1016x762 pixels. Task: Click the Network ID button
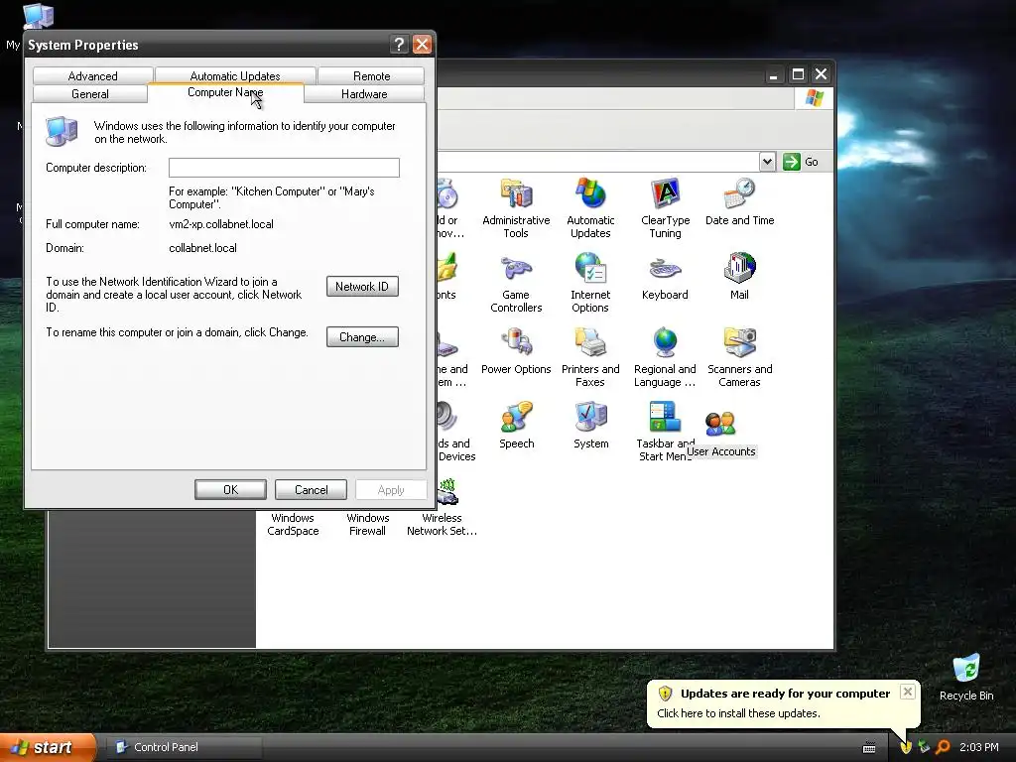362,287
